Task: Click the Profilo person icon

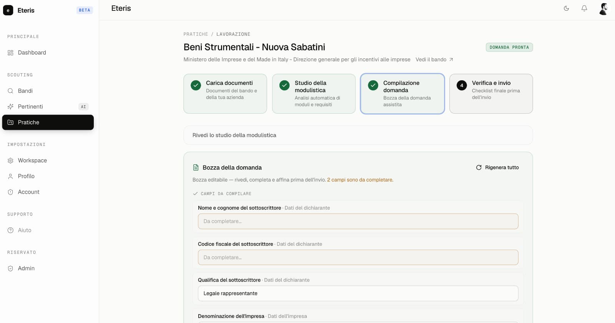Action: tap(10, 176)
